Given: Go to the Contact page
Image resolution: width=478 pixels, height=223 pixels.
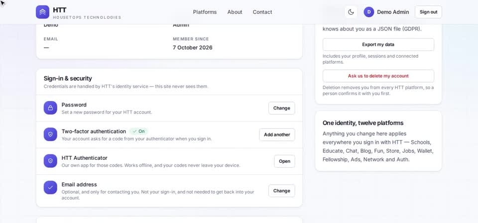Looking at the screenshot, I should [x=262, y=12].
